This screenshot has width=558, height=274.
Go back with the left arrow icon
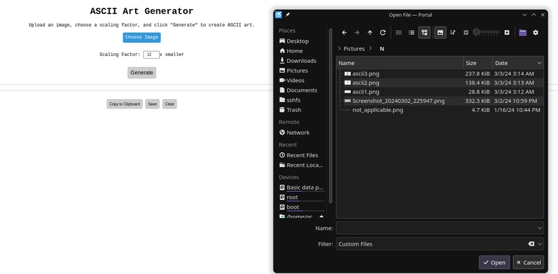pos(344,33)
